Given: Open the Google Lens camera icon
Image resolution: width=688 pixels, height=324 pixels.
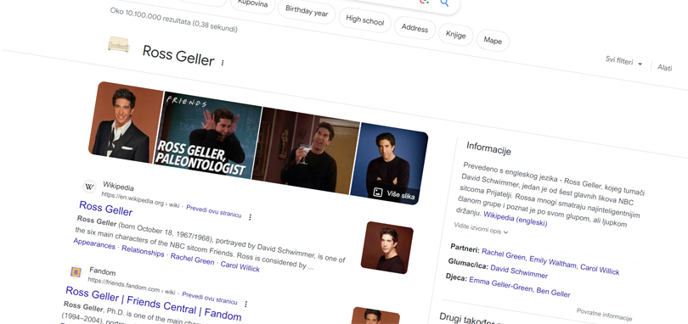Looking at the screenshot, I should pos(425,2).
